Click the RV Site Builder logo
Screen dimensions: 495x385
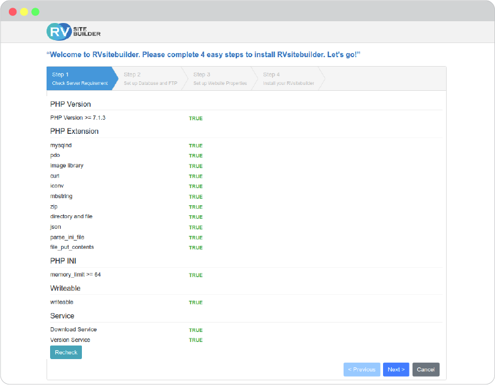[74, 32]
